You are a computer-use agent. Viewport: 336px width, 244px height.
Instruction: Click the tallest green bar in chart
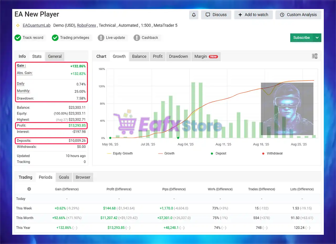coord(193,110)
